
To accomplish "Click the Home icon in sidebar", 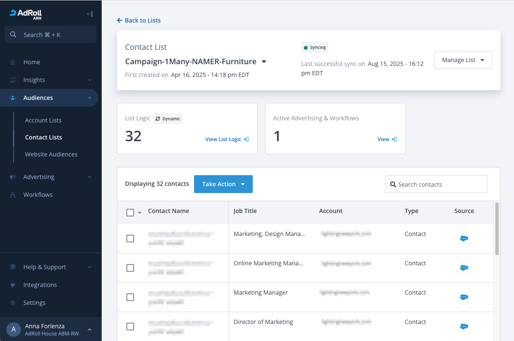I will tap(13, 62).
